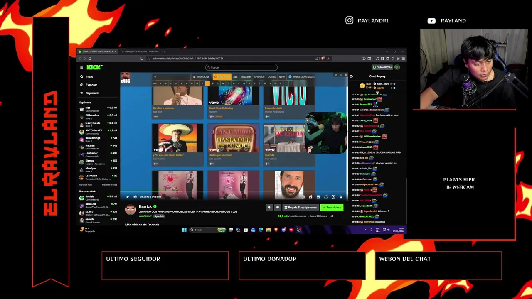Select letter K in alphabet filter
This screenshot has height=299, width=532.
212,83
